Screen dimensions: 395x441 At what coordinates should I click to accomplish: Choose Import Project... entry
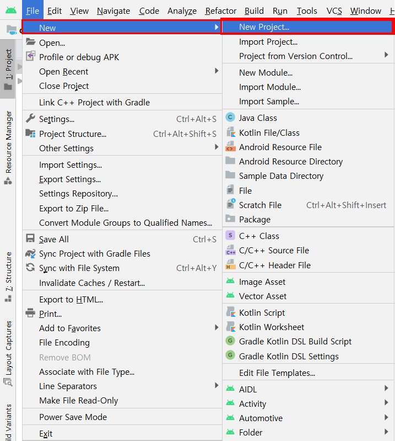click(x=308, y=42)
